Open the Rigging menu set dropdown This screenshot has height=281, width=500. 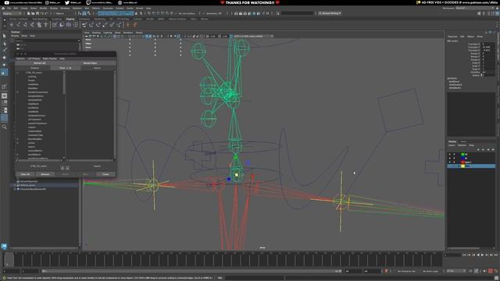pyautogui.click(x=12, y=13)
